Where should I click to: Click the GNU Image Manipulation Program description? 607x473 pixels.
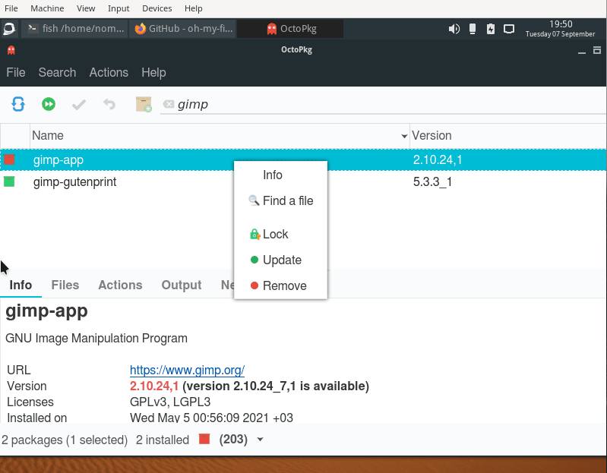pos(96,339)
